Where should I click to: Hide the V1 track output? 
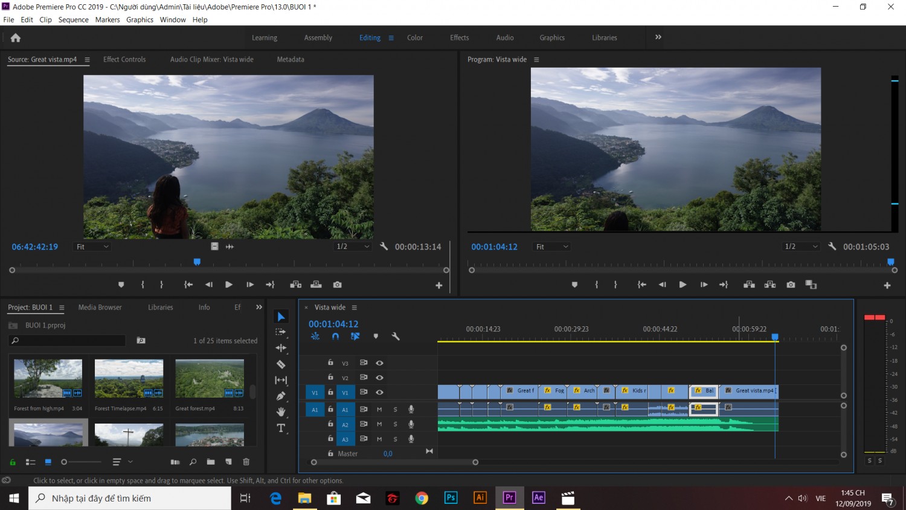(379, 392)
